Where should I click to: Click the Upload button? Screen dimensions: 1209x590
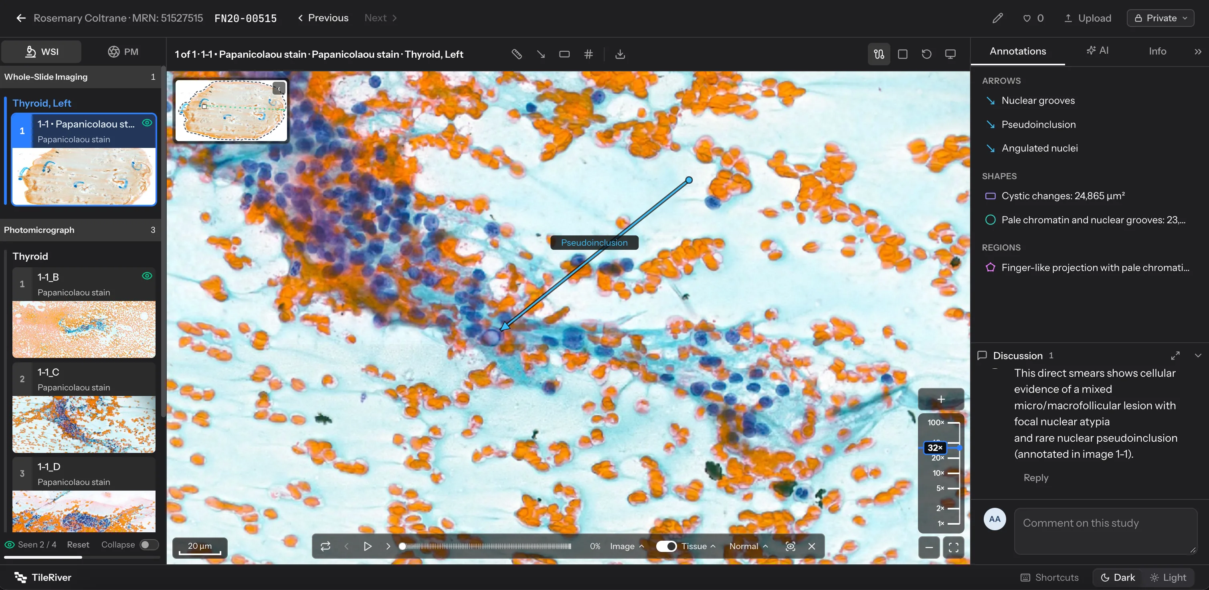(1088, 18)
